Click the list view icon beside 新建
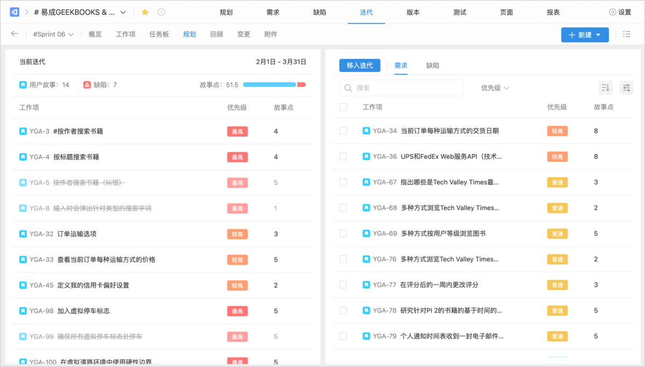Viewport: 645px width, 367px height. [x=626, y=34]
